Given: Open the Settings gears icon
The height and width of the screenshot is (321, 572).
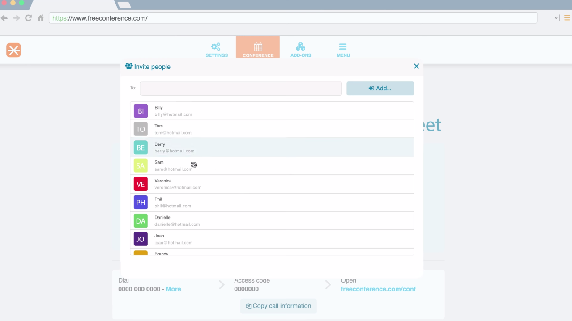Looking at the screenshot, I should pyautogui.click(x=216, y=47).
